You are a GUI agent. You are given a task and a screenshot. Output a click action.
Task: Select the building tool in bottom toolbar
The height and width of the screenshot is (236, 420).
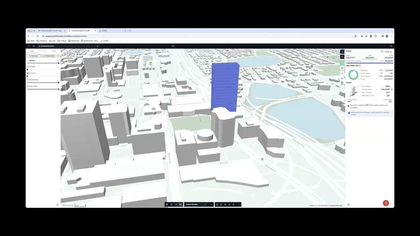217,205
